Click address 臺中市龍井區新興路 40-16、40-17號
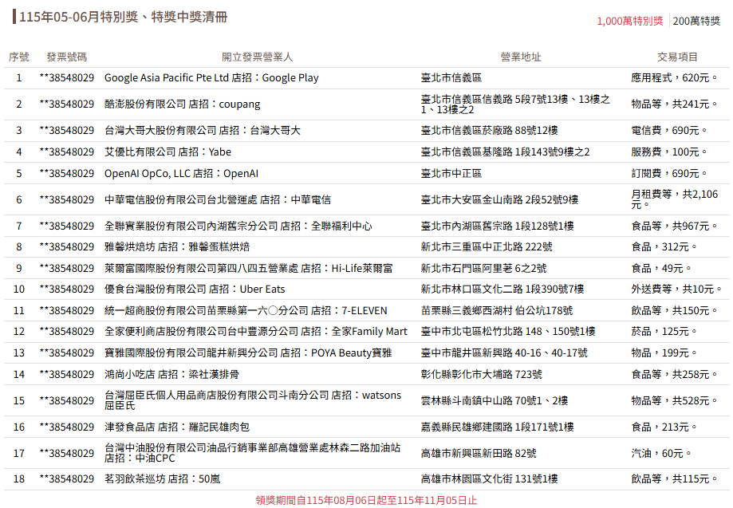Viewport: 733px width, 508px height. (x=504, y=352)
